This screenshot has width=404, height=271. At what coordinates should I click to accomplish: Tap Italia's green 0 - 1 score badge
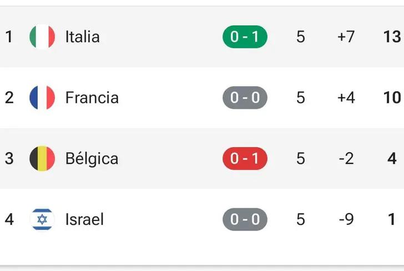(x=245, y=37)
